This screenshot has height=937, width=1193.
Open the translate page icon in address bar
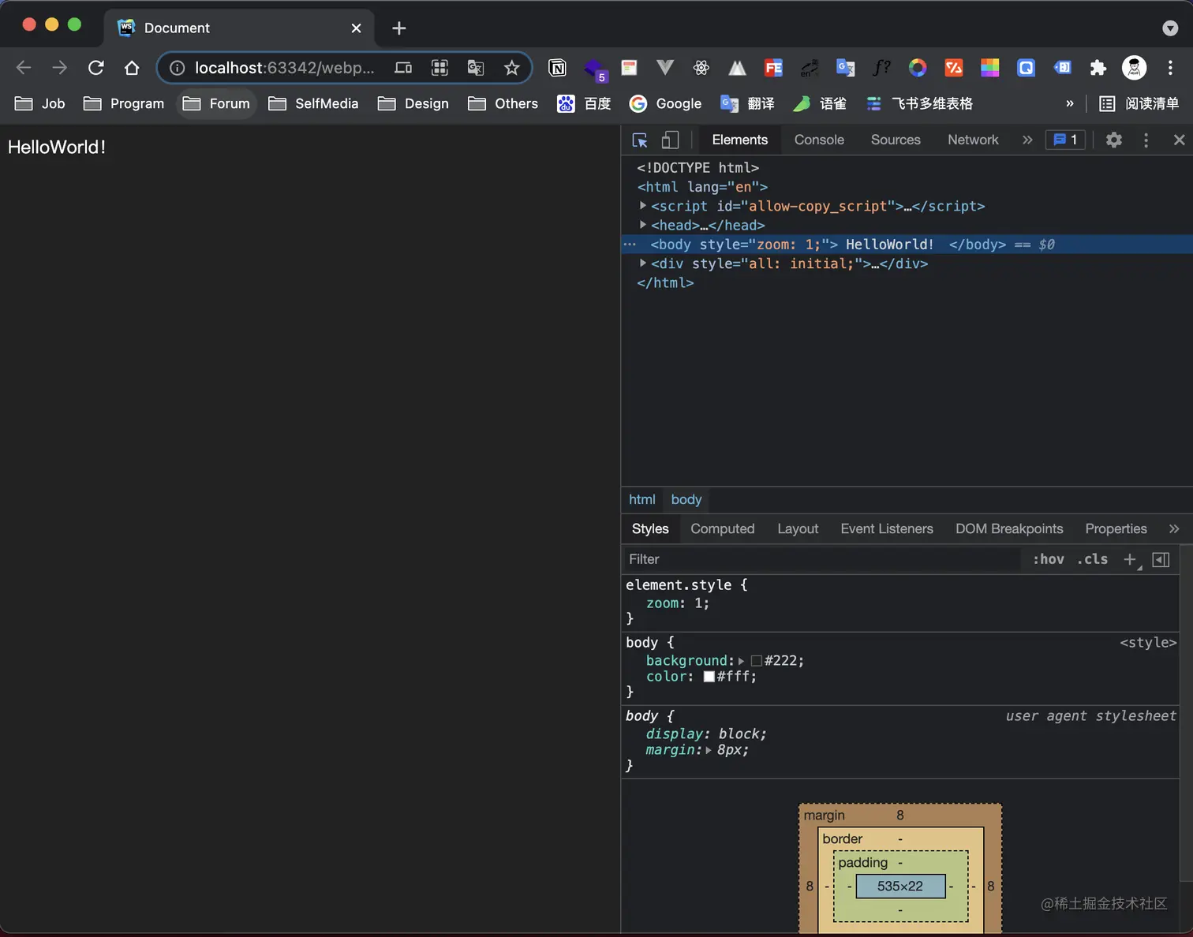476,68
